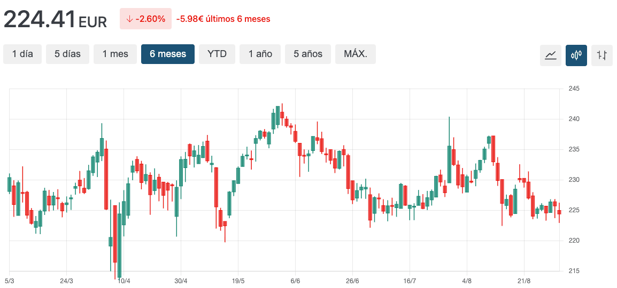Viewport: 617px width, 288px height.
Task: Show the 1 mes period
Action: tap(115, 54)
